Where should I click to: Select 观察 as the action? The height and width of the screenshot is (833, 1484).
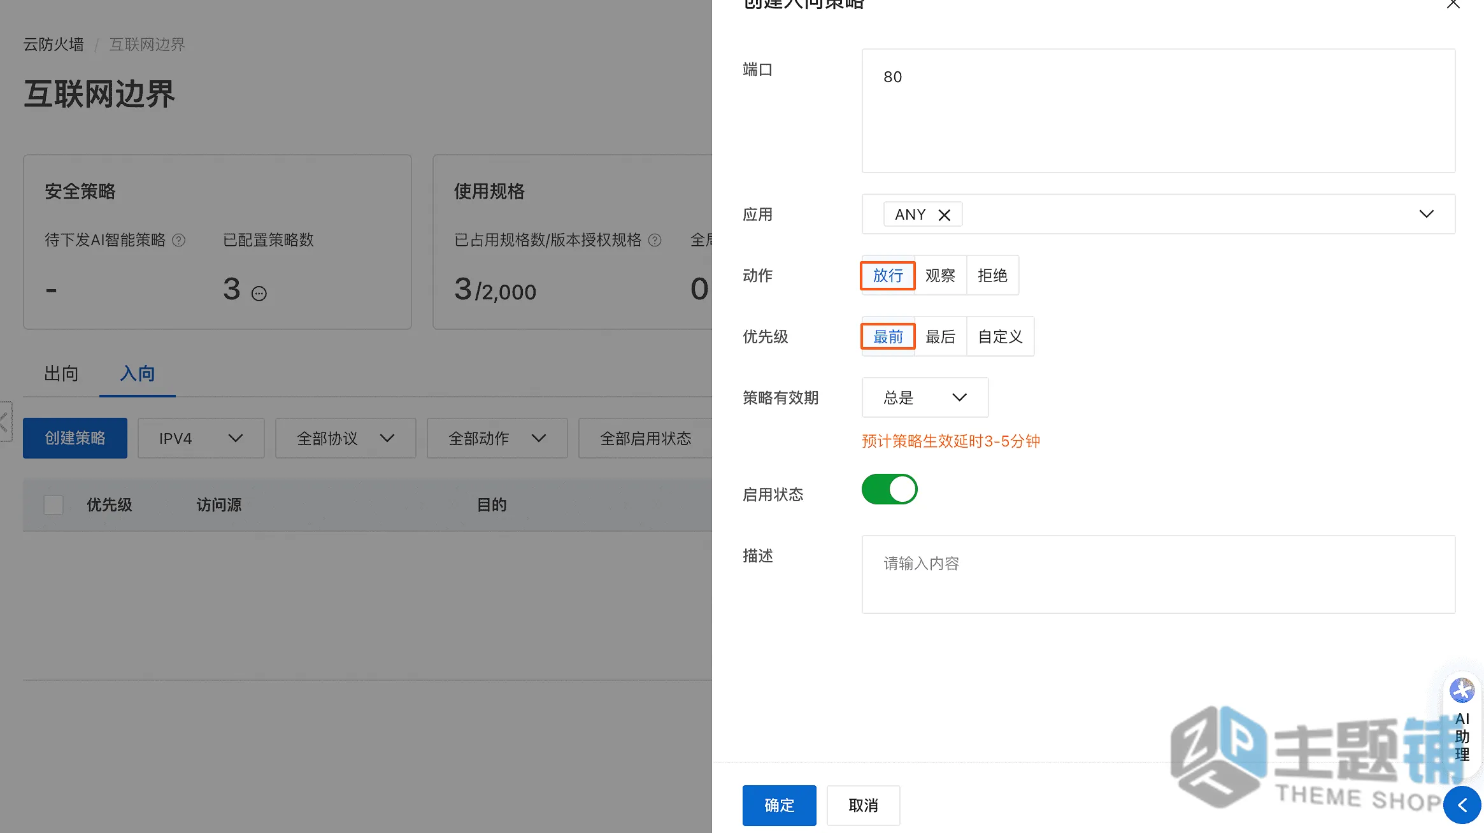coord(940,275)
